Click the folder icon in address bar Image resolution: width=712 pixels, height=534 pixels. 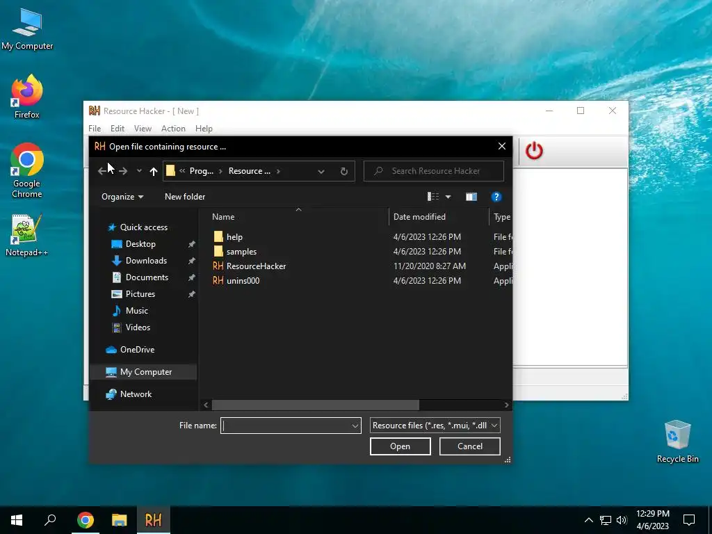[x=171, y=171]
